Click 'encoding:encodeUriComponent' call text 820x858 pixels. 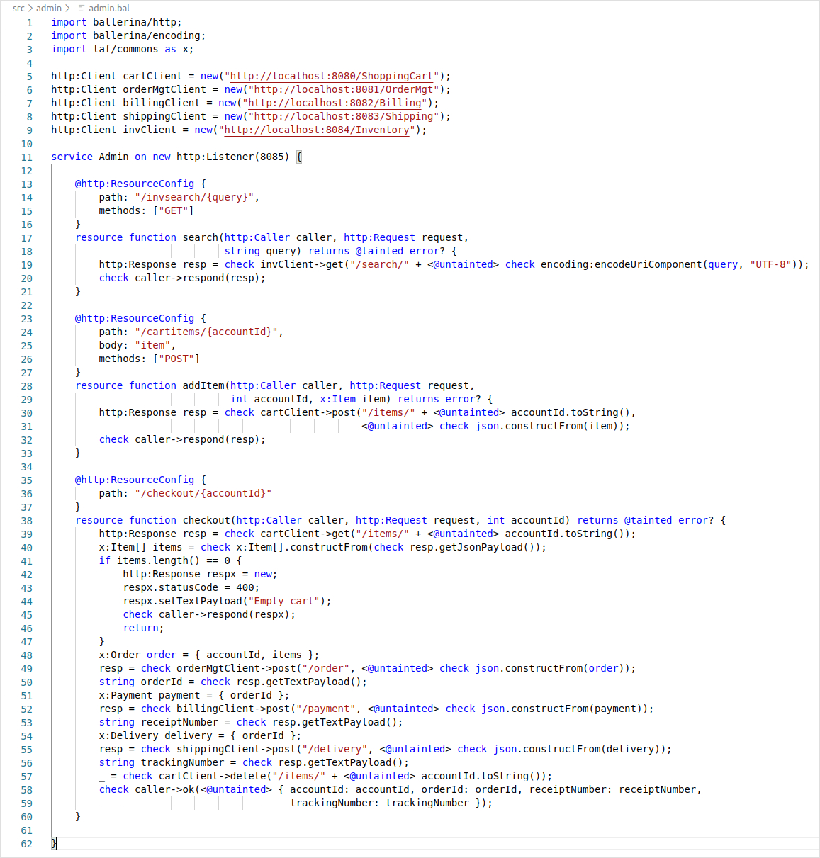[x=622, y=264]
